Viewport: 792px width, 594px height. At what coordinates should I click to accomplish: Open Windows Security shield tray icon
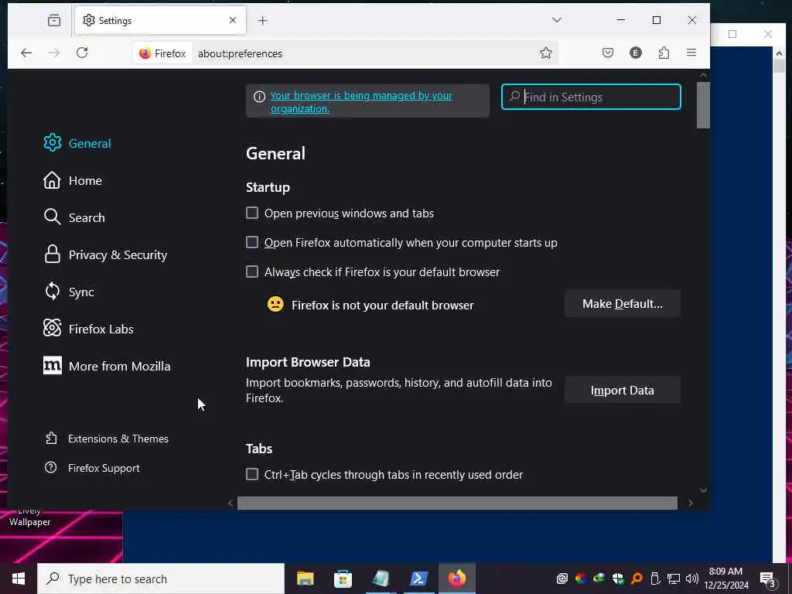[x=618, y=579]
